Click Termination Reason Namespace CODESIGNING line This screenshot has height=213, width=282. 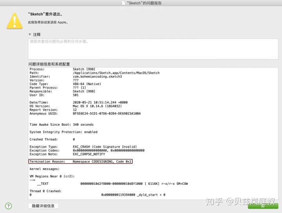tap(80, 161)
